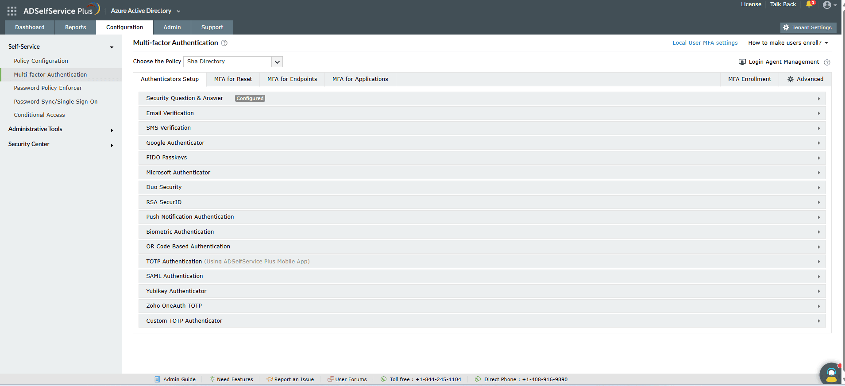
Task: Click the User Forums icon
Action: (x=330, y=379)
